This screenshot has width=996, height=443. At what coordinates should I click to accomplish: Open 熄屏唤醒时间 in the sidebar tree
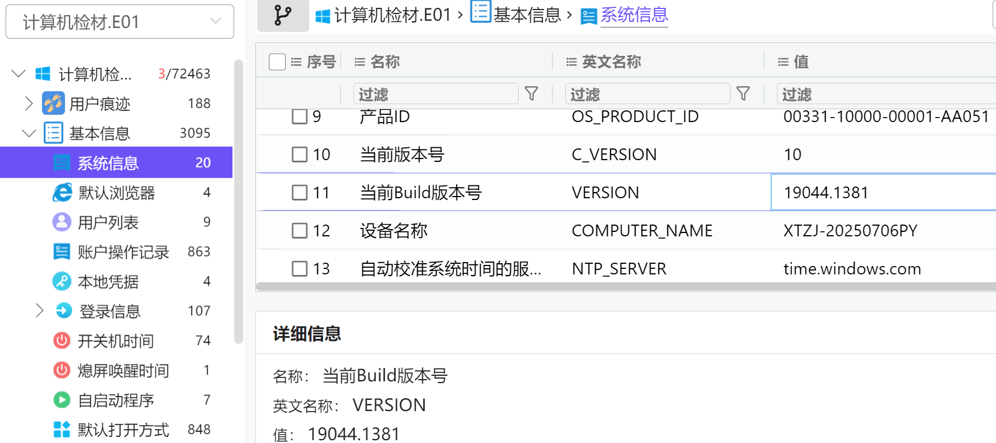(123, 370)
